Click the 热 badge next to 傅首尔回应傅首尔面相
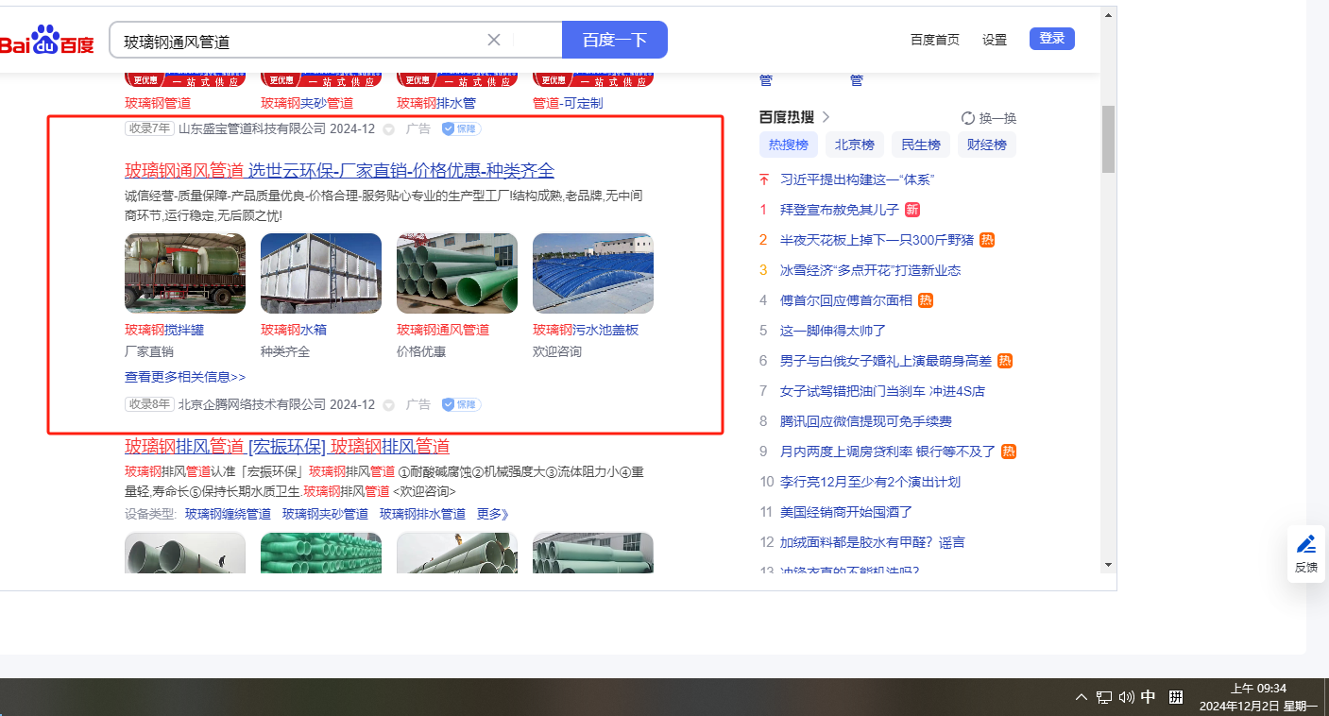Screen dimensions: 1329x716 [926, 300]
